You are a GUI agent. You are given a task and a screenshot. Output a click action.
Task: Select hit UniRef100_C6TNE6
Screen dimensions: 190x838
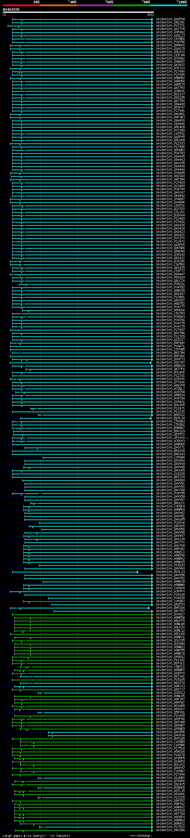(170, 39)
